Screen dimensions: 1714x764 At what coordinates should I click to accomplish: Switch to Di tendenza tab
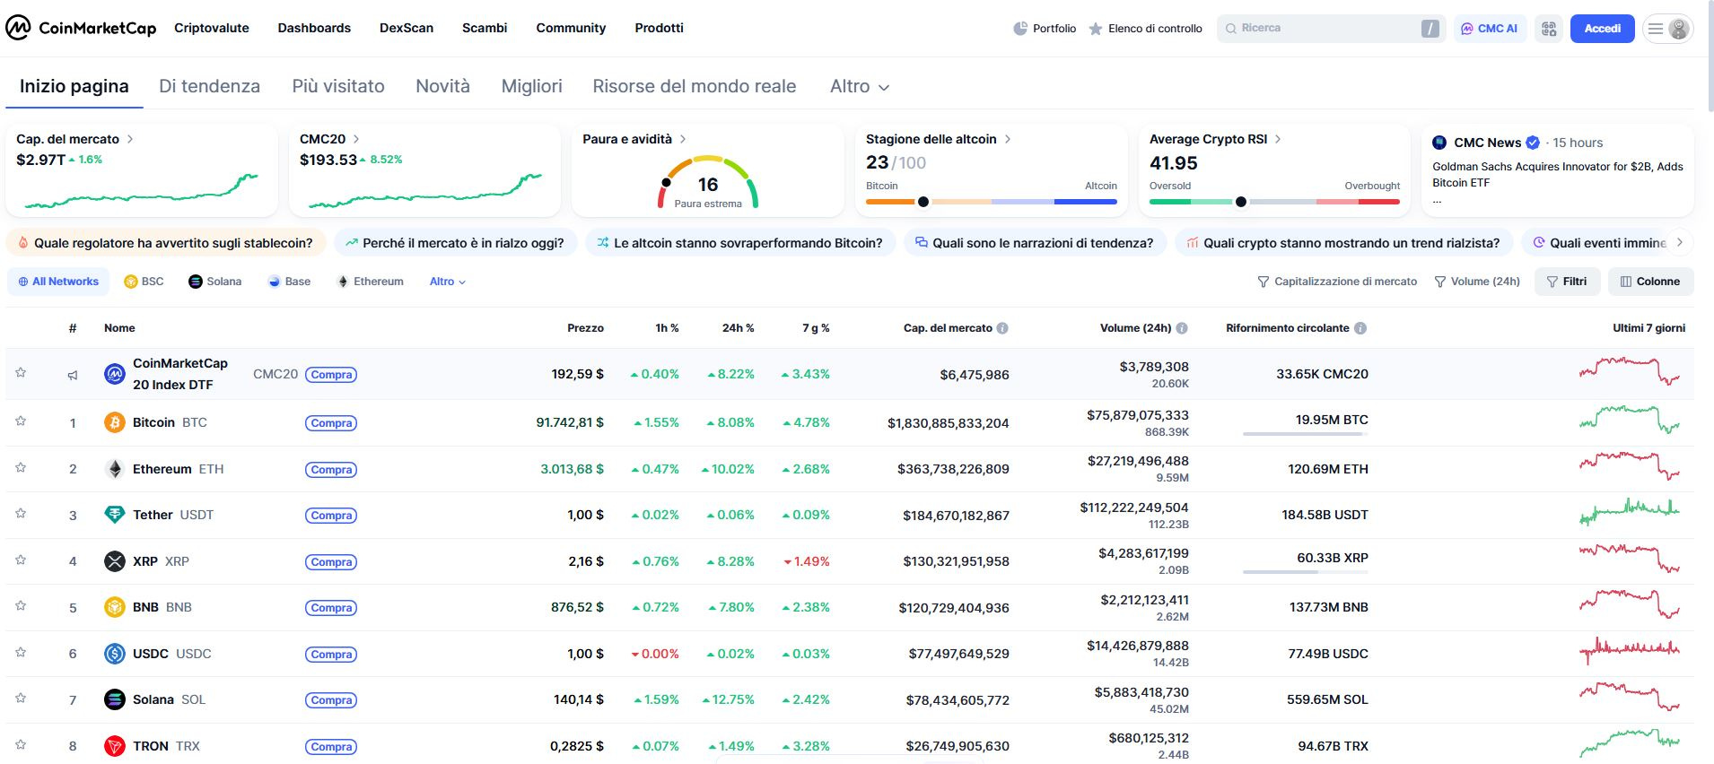(x=209, y=86)
